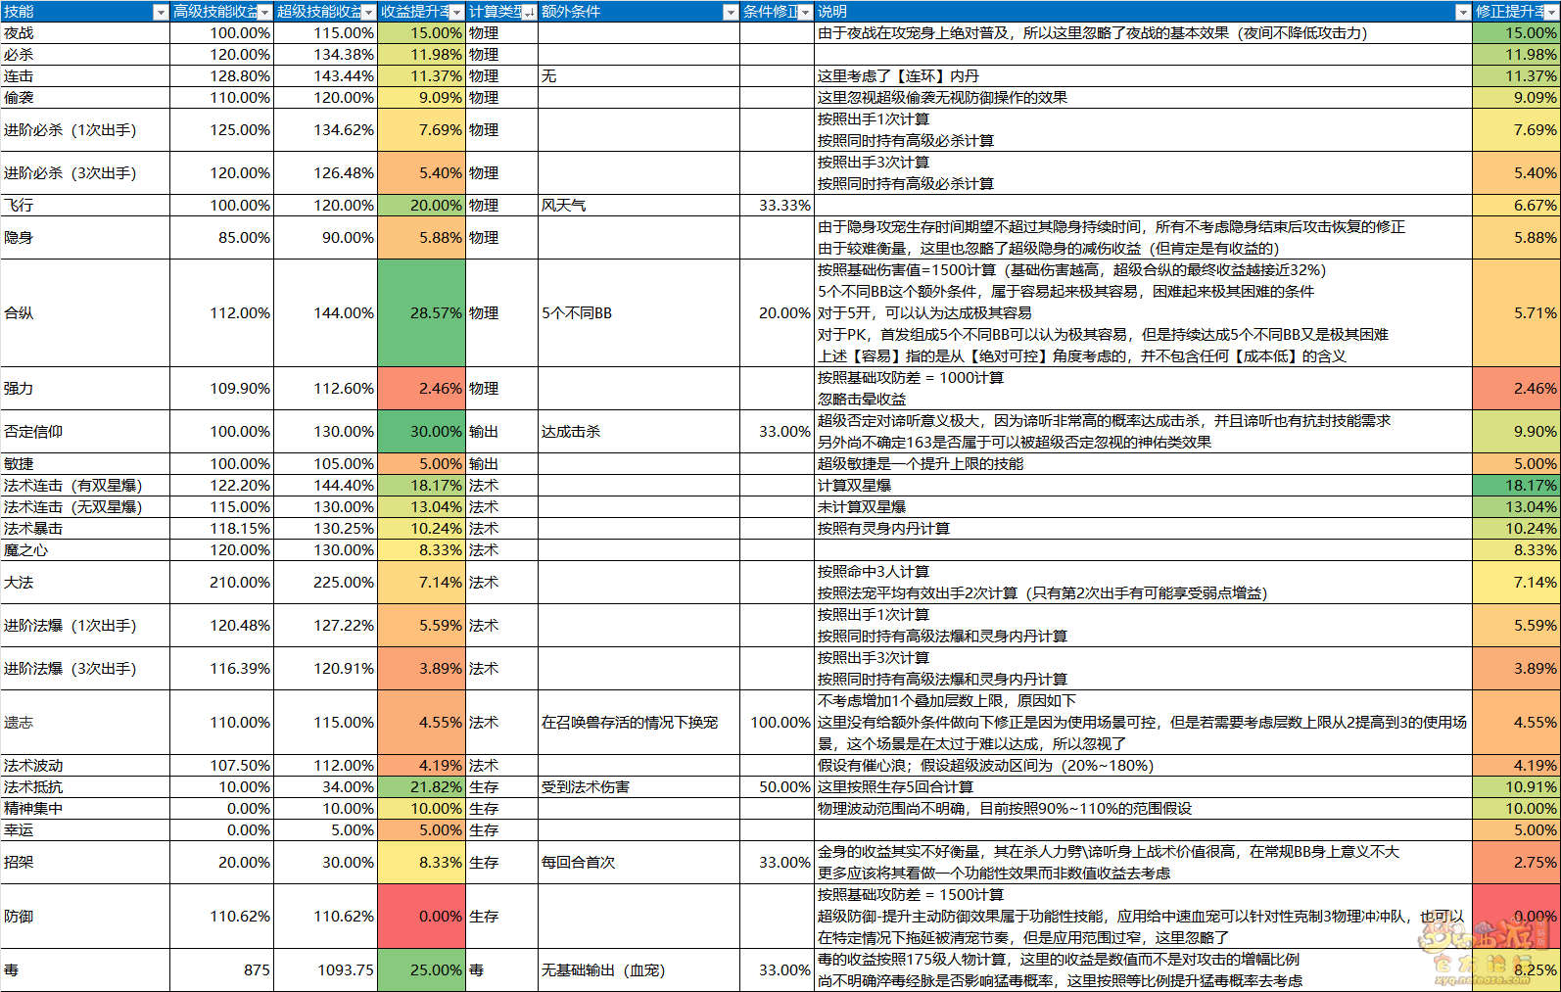Select the 30.00% gain cell for 否定信仰
This screenshot has height=992, width=1561.
[422, 432]
